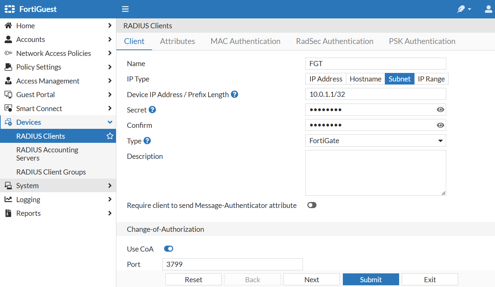Click the quill pen icon in the header
The width and height of the screenshot is (495, 287).
(x=462, y=9)
